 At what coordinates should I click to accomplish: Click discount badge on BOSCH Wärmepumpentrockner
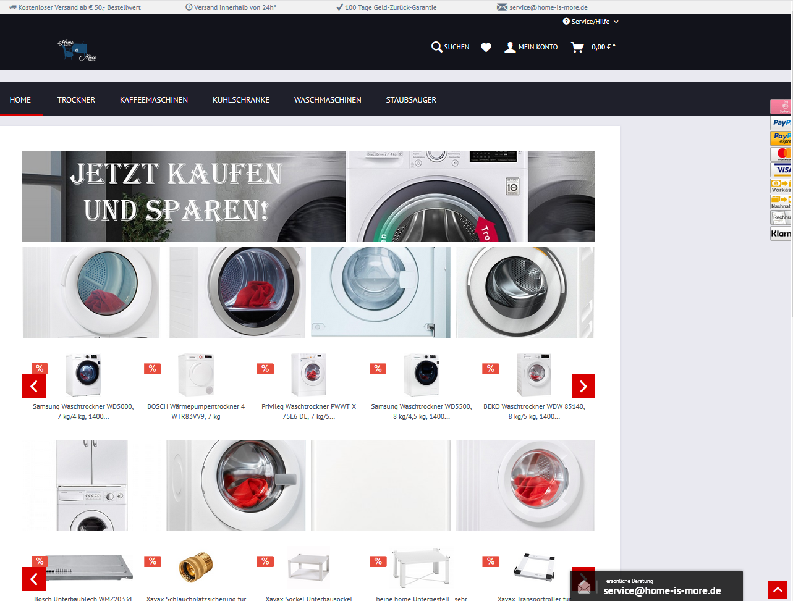point(153,369)
